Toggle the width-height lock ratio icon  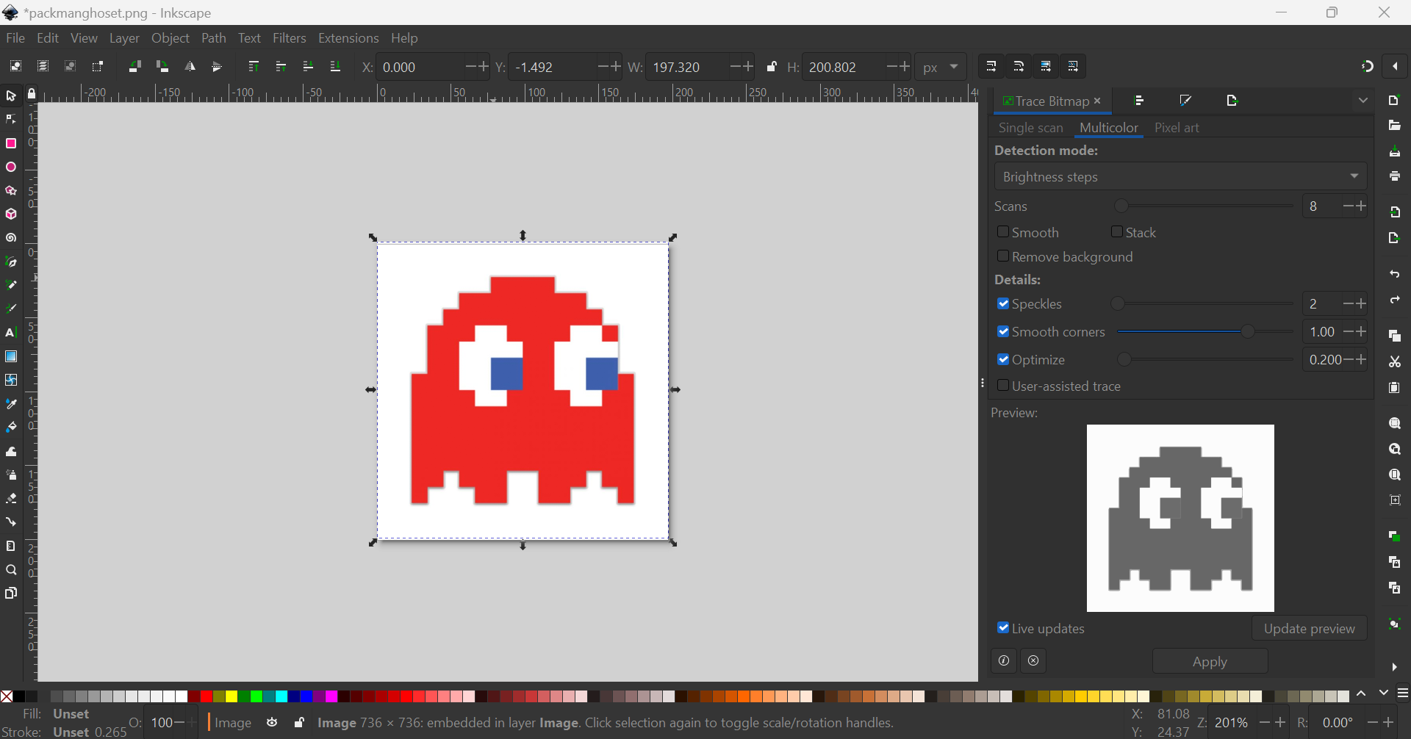772,67
